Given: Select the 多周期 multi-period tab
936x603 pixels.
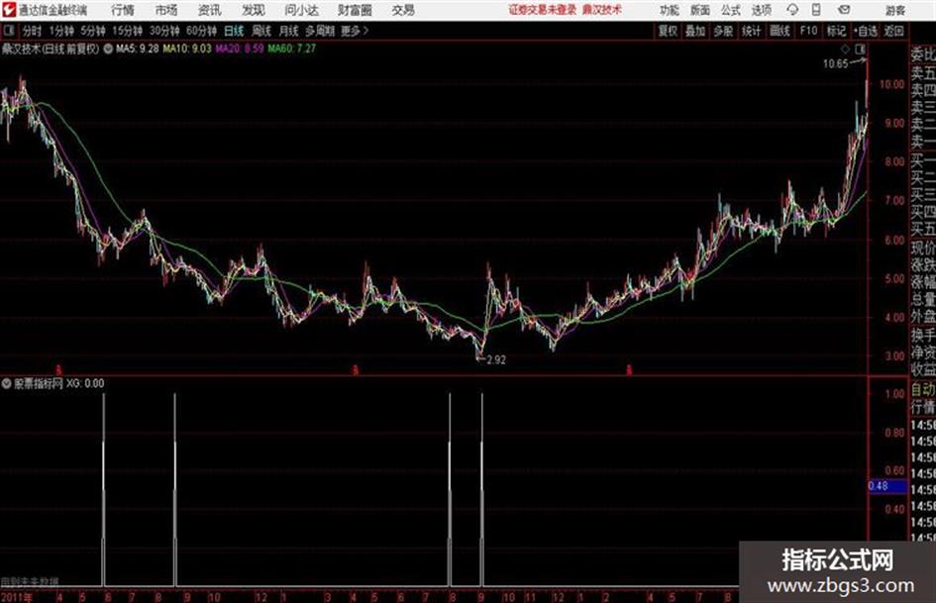Looking at the screenshot, I should [x=320, y=31].
